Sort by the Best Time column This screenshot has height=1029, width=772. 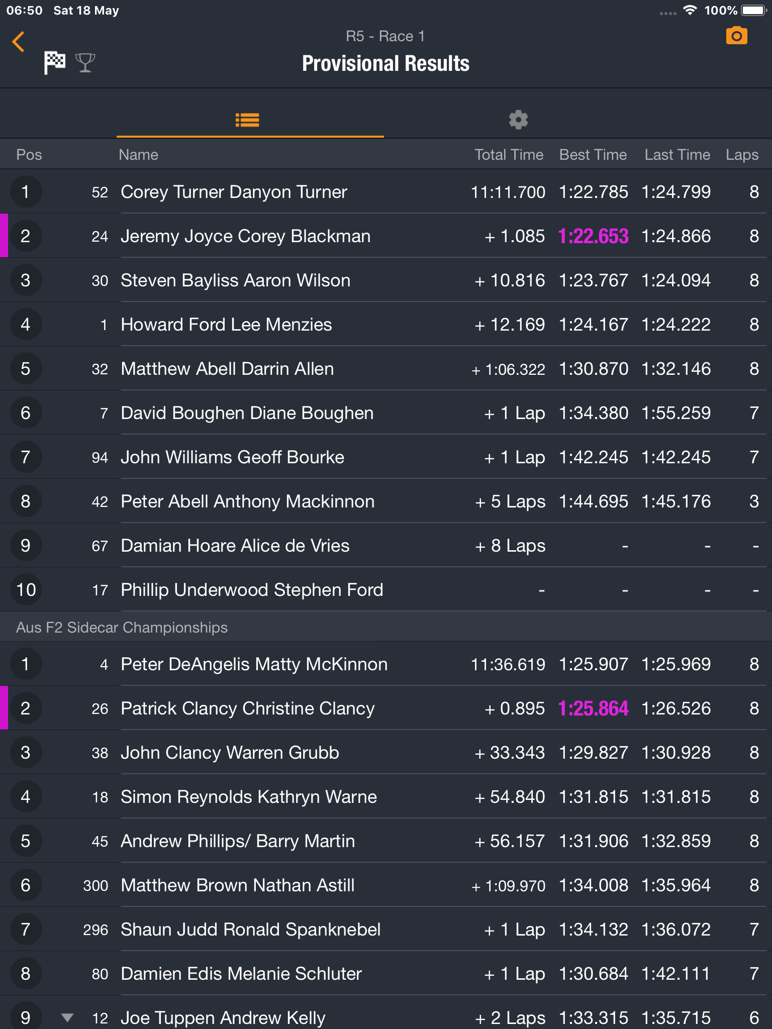point(593,154)
